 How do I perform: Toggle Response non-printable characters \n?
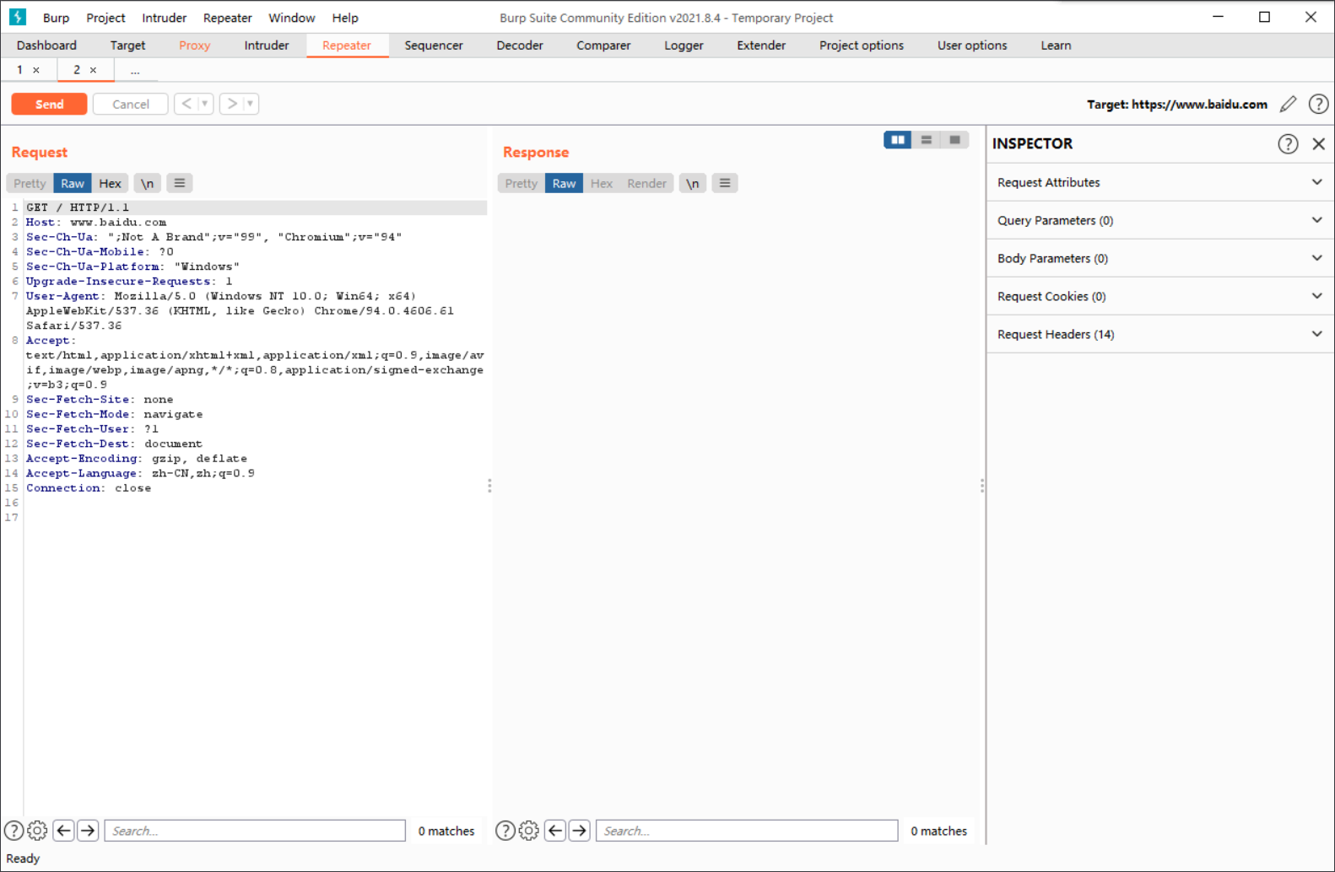(x=693, y=183)
